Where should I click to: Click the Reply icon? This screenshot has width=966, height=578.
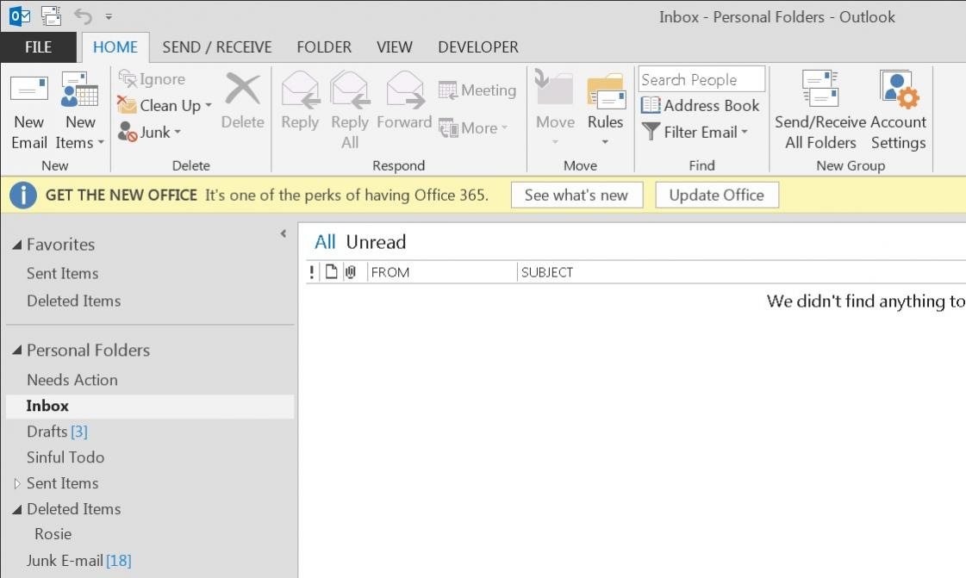pos(300,90)
